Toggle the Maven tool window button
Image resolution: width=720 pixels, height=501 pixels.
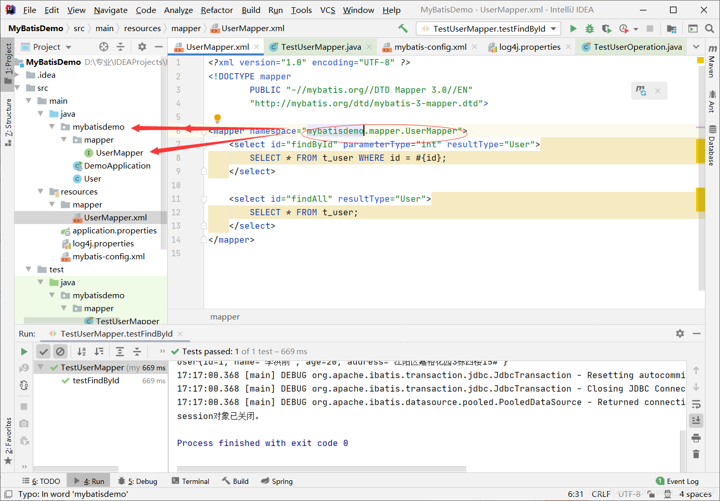712,61
